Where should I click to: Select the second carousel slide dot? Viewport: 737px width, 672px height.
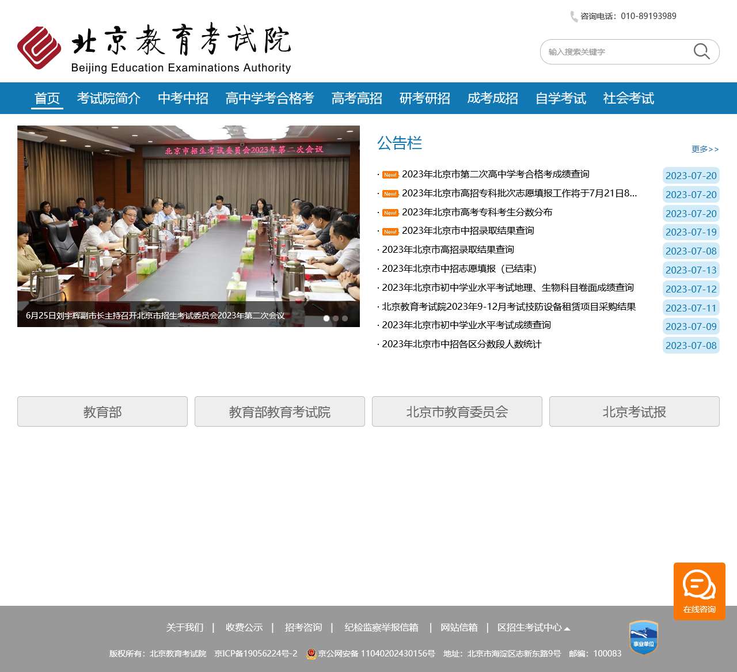coord(336,318)
